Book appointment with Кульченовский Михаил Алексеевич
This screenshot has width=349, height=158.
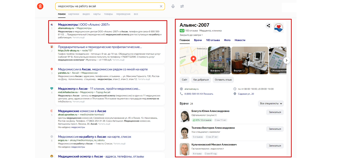coord(275,146)
